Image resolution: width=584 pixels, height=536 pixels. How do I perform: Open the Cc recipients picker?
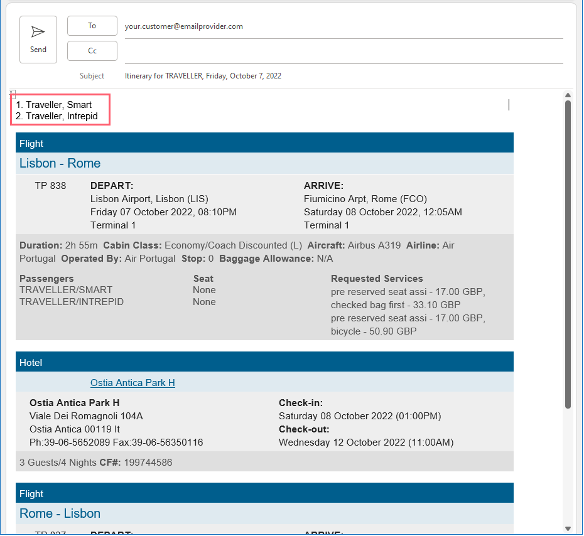[x=92, y=51]
